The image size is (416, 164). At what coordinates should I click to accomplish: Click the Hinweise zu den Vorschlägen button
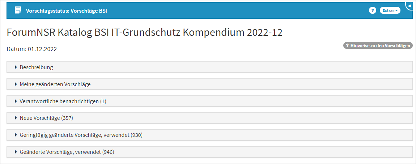click(x=378, y=46)
